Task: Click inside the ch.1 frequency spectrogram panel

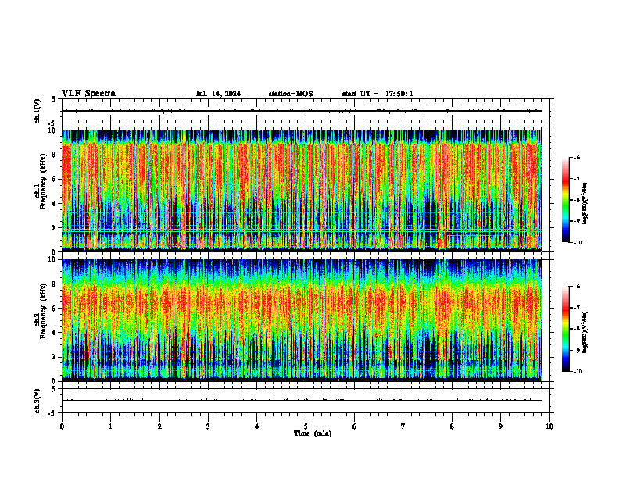Action: tap(302, 191)
